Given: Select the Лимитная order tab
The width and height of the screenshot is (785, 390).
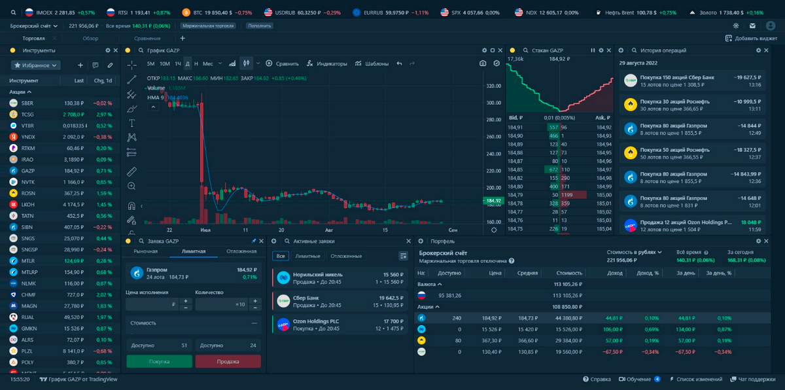Looking at the screenshot, I should (x=194, y=251).
